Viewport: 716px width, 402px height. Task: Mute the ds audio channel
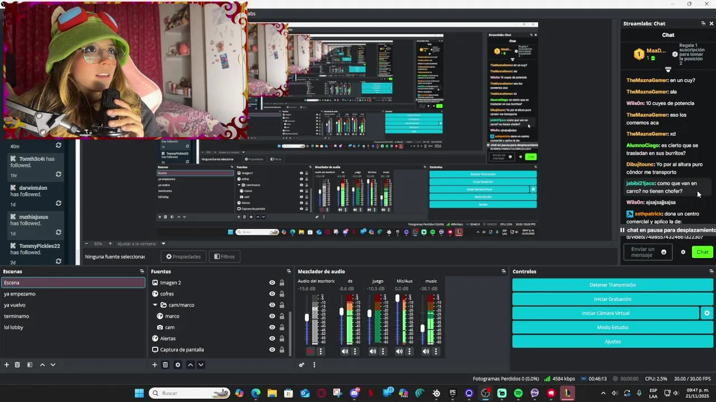coord(345,351)
